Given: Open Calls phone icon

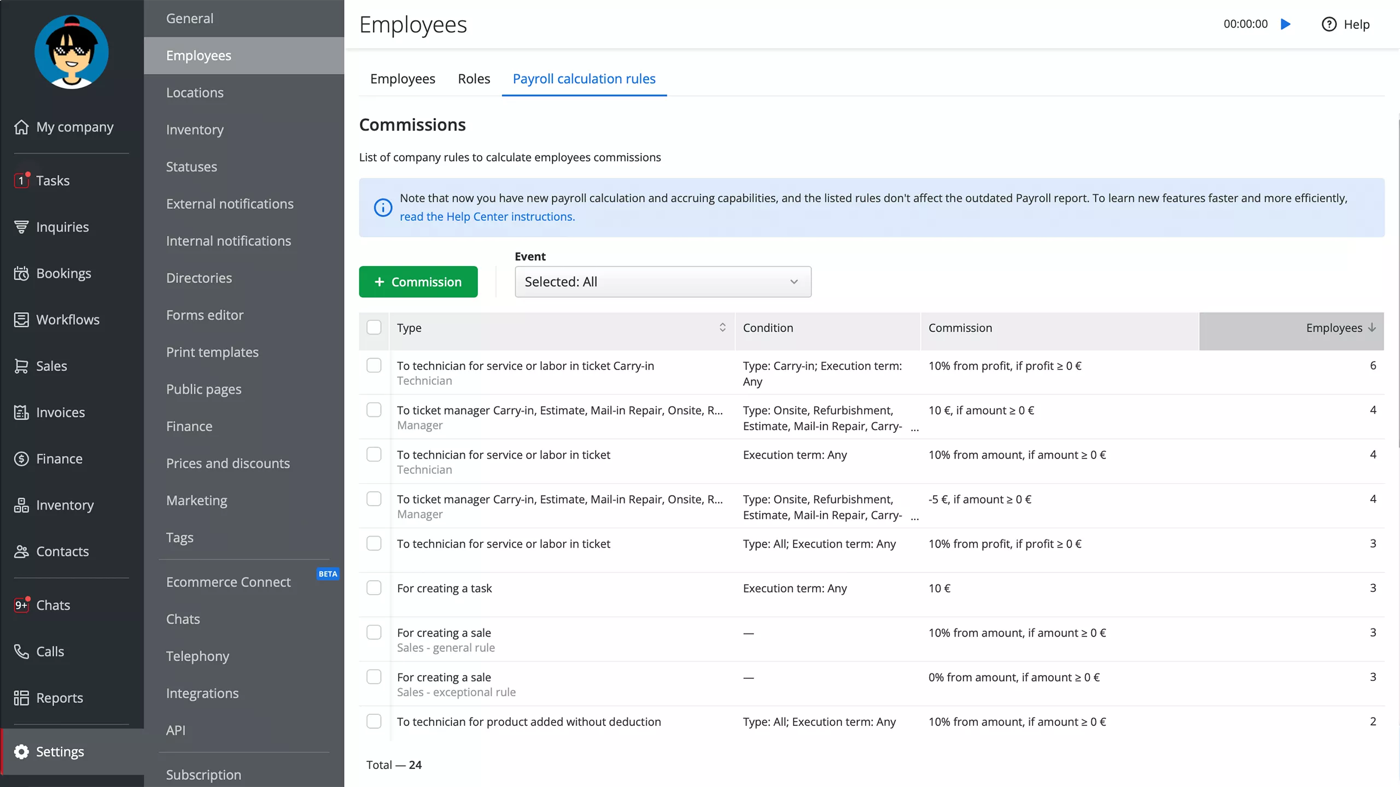Looking at the screenshot, I should click(x=21, y=651).
